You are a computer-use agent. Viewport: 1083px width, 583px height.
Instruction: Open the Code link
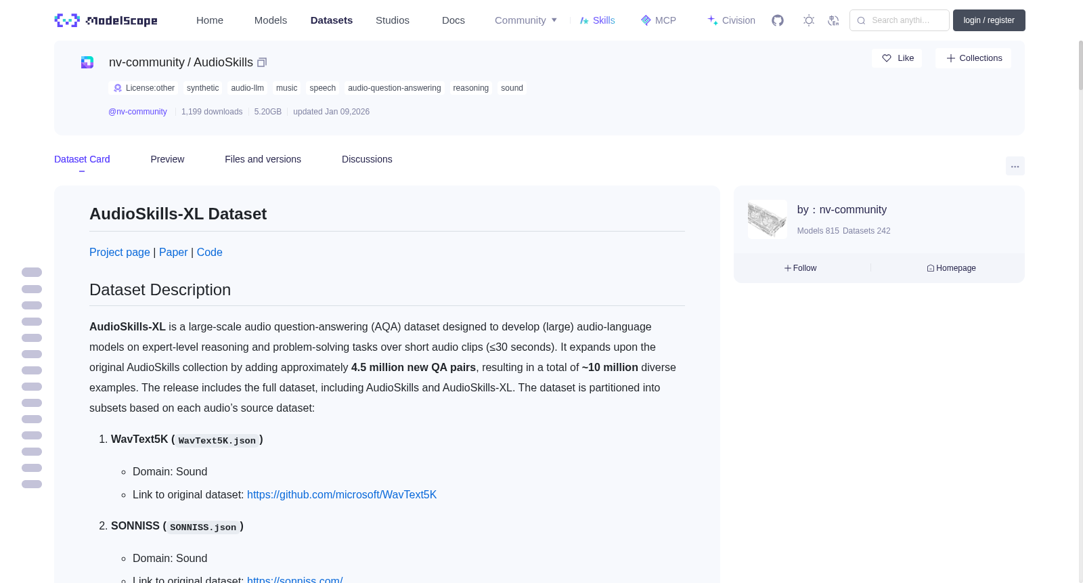210,252
